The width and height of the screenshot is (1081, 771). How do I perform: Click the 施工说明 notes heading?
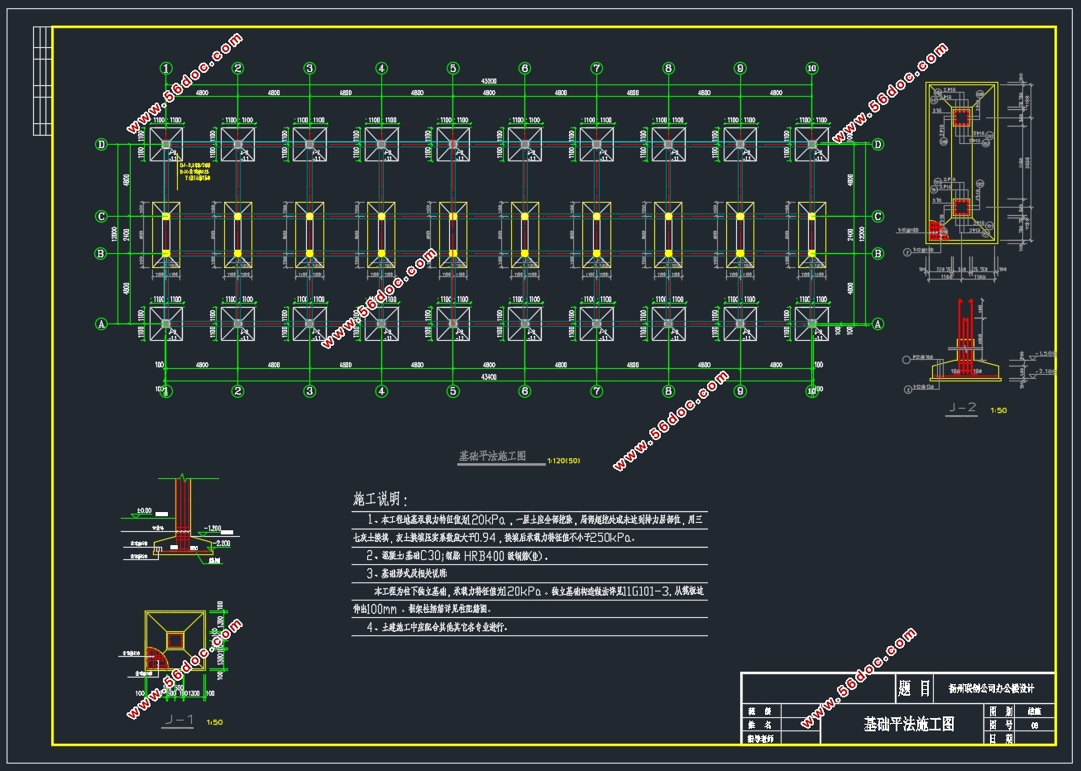coord(380,499)
